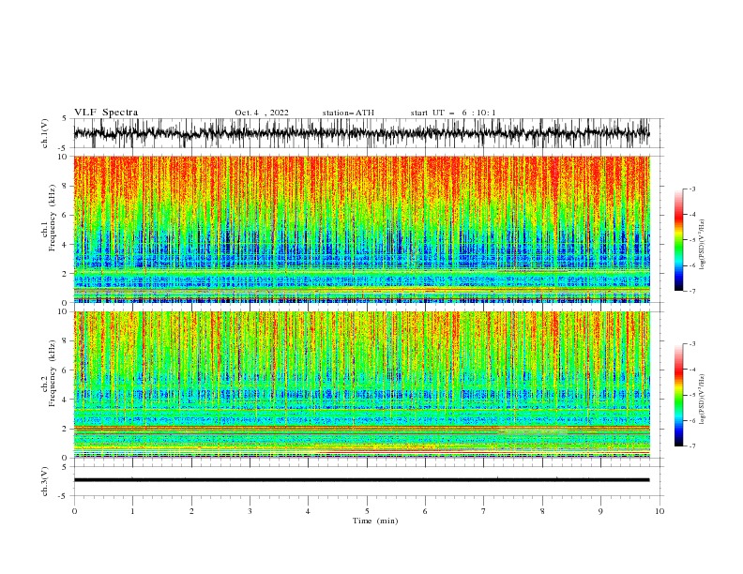Click the ch.2 spectrogram color bar
Viewport: 743px width, 574px height.
click(x=678, y=395)
